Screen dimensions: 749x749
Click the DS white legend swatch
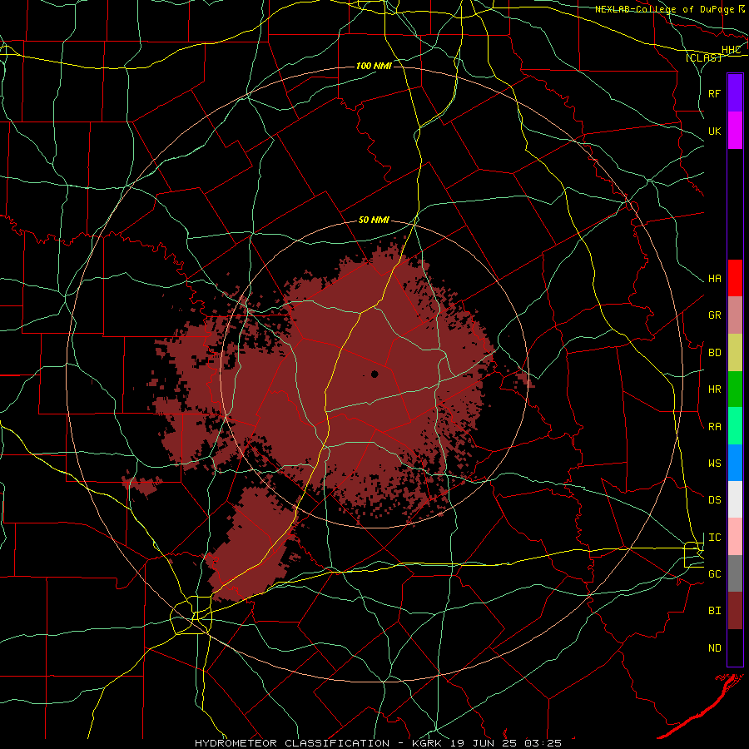coord(735,499)
